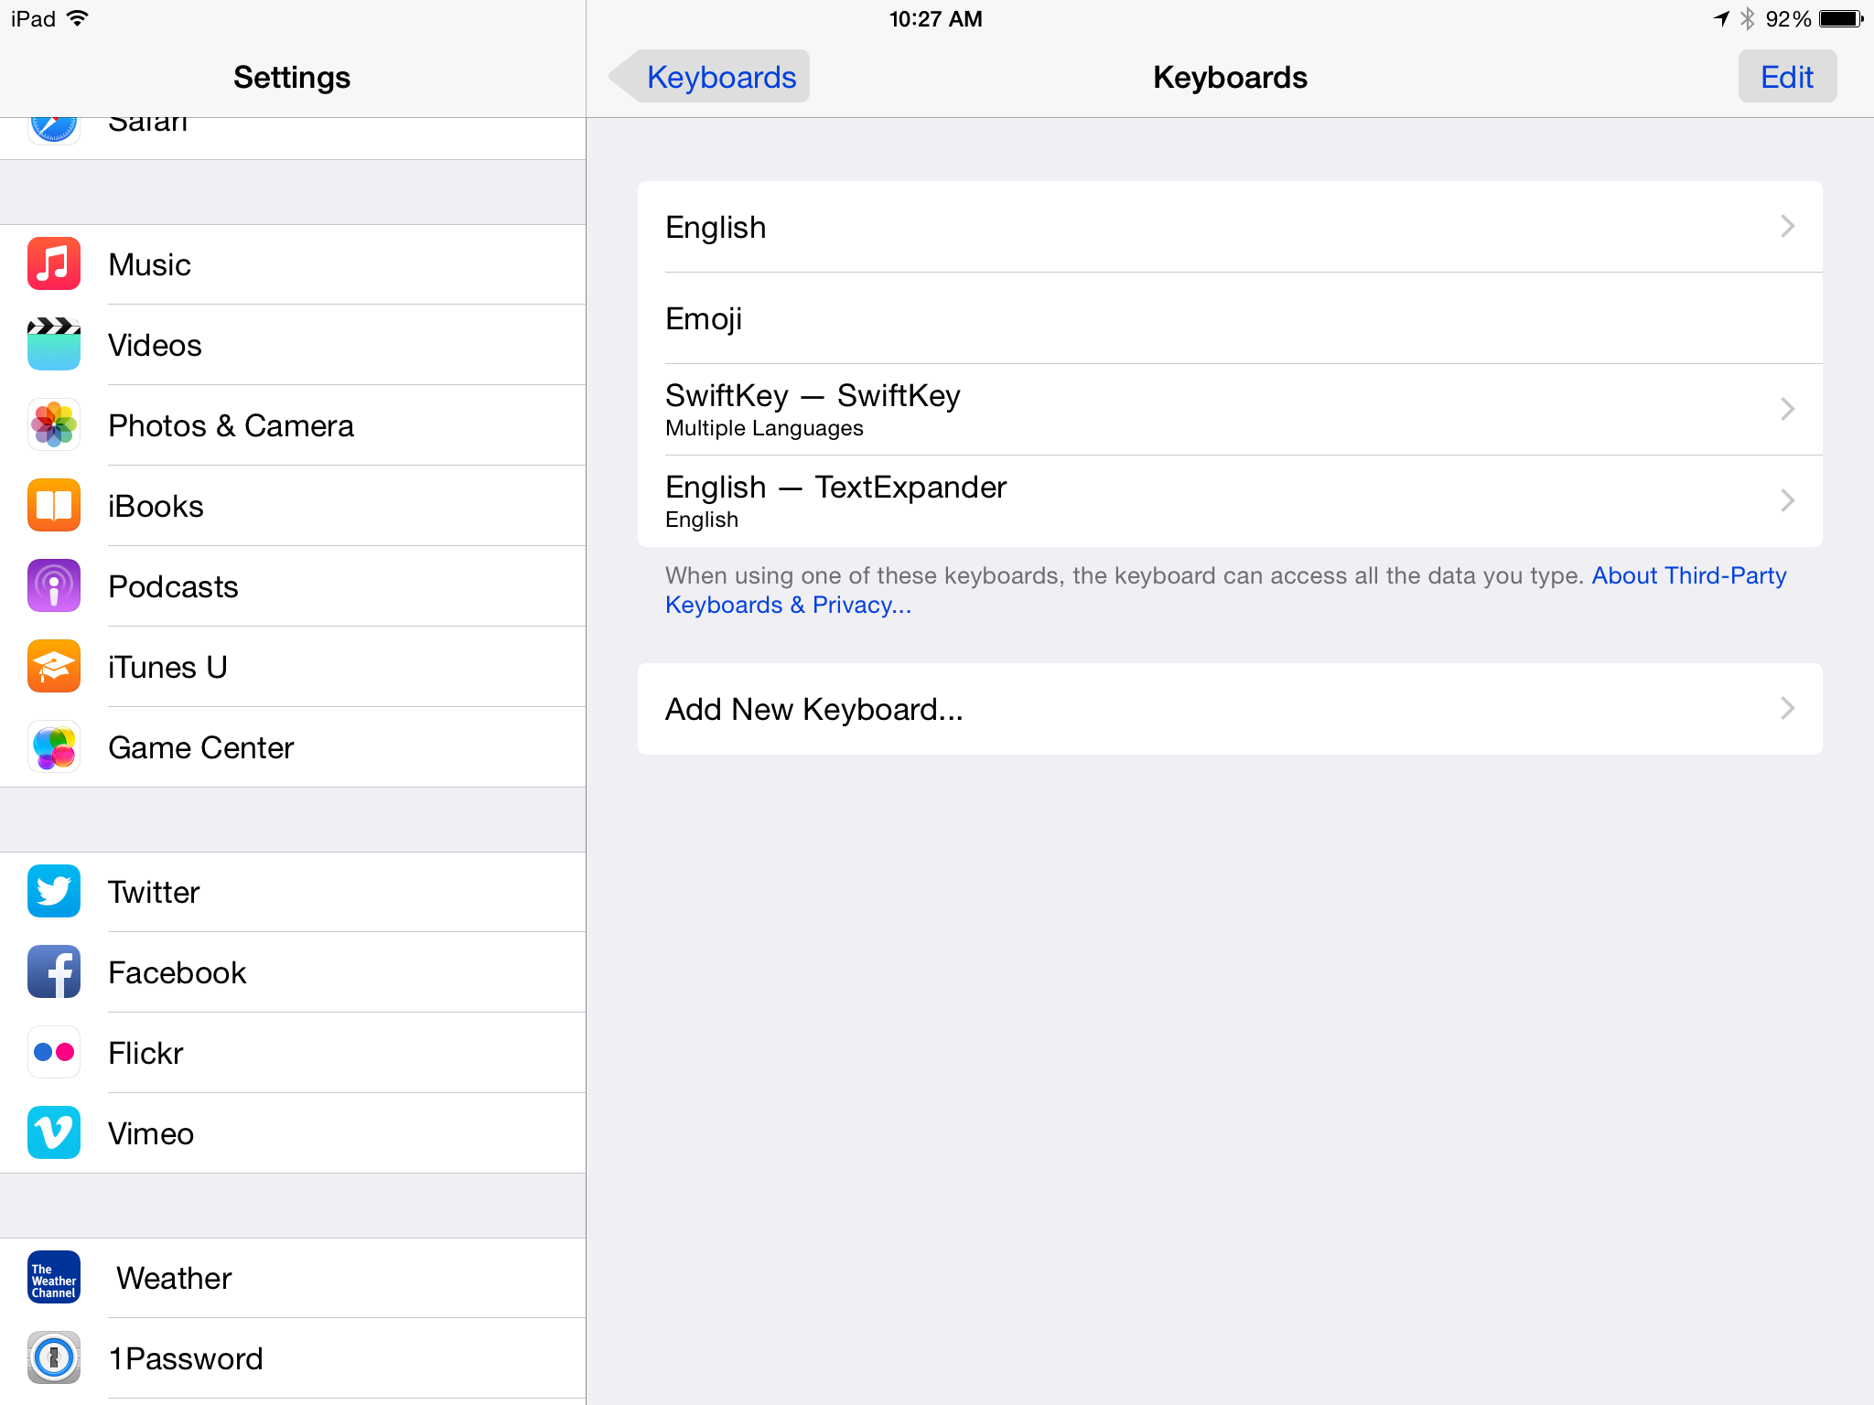Select the English — TextExpander keyboard entry
The width and height of the screenshot is (1874, 1405).
tap(1230, 501)
